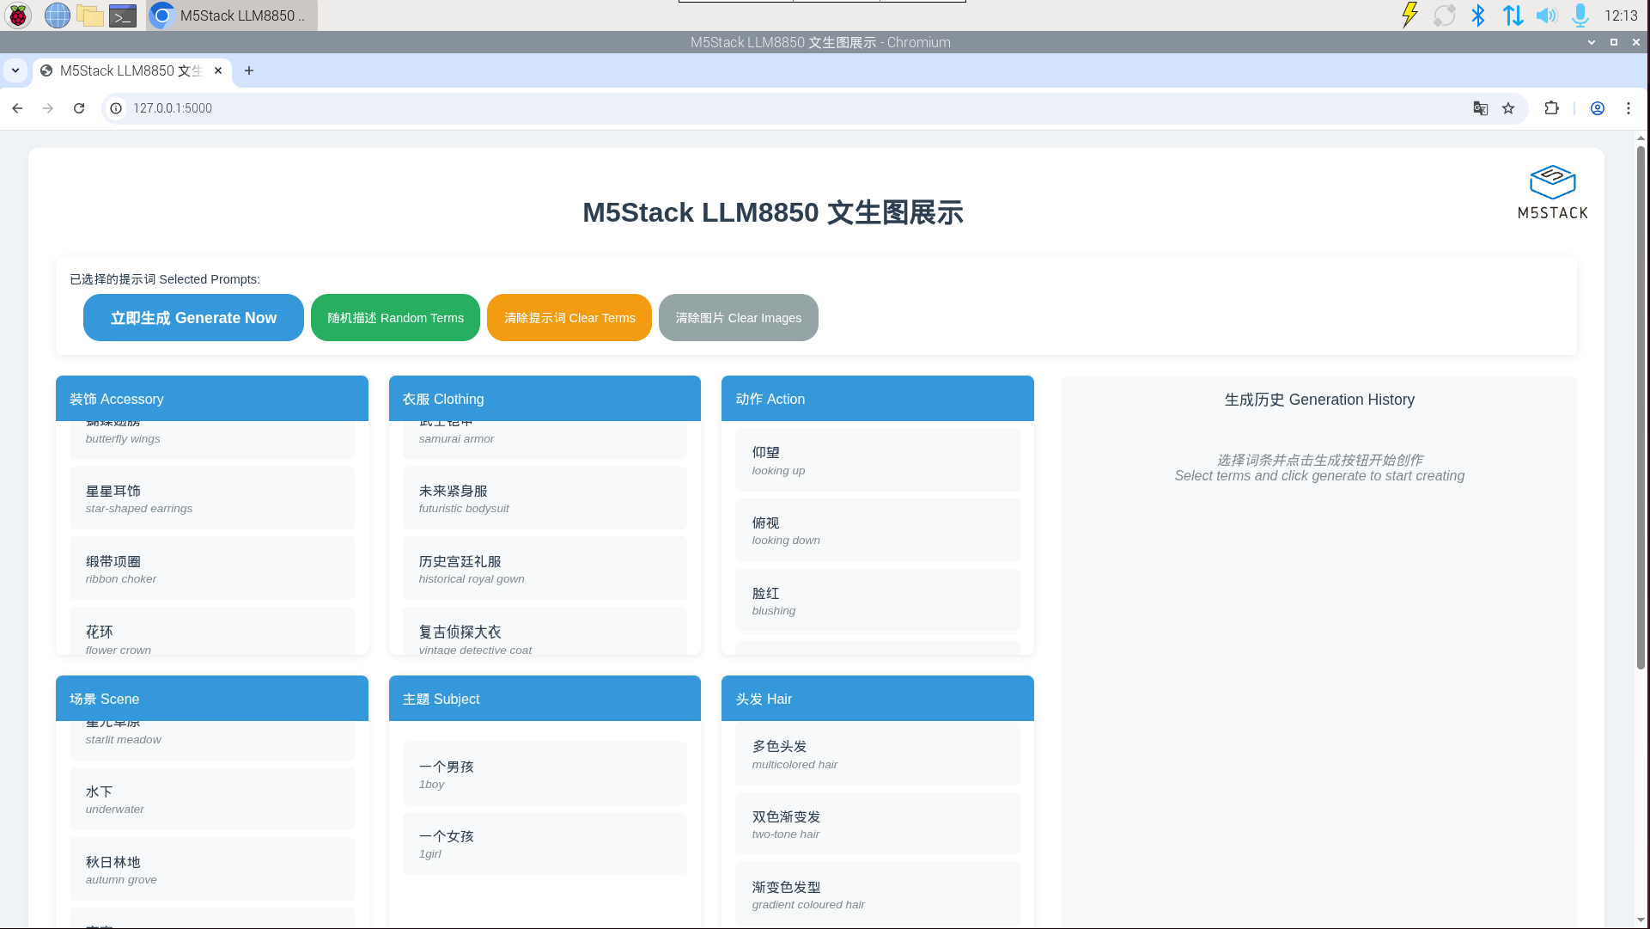This screenshot has width=1650, height=929.
Task: Select the blushing action
Action: click(878, 601)
